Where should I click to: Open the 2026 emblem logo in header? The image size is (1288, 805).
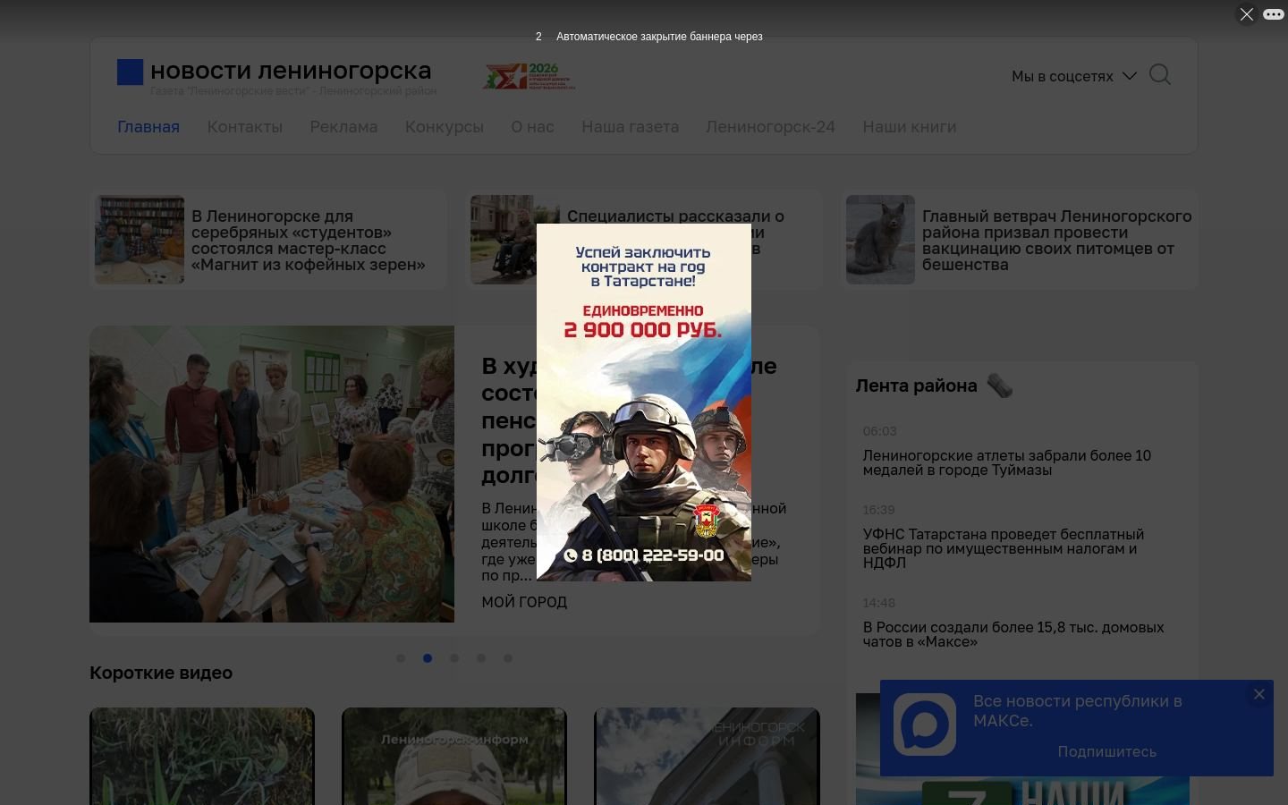pos(530,77)
